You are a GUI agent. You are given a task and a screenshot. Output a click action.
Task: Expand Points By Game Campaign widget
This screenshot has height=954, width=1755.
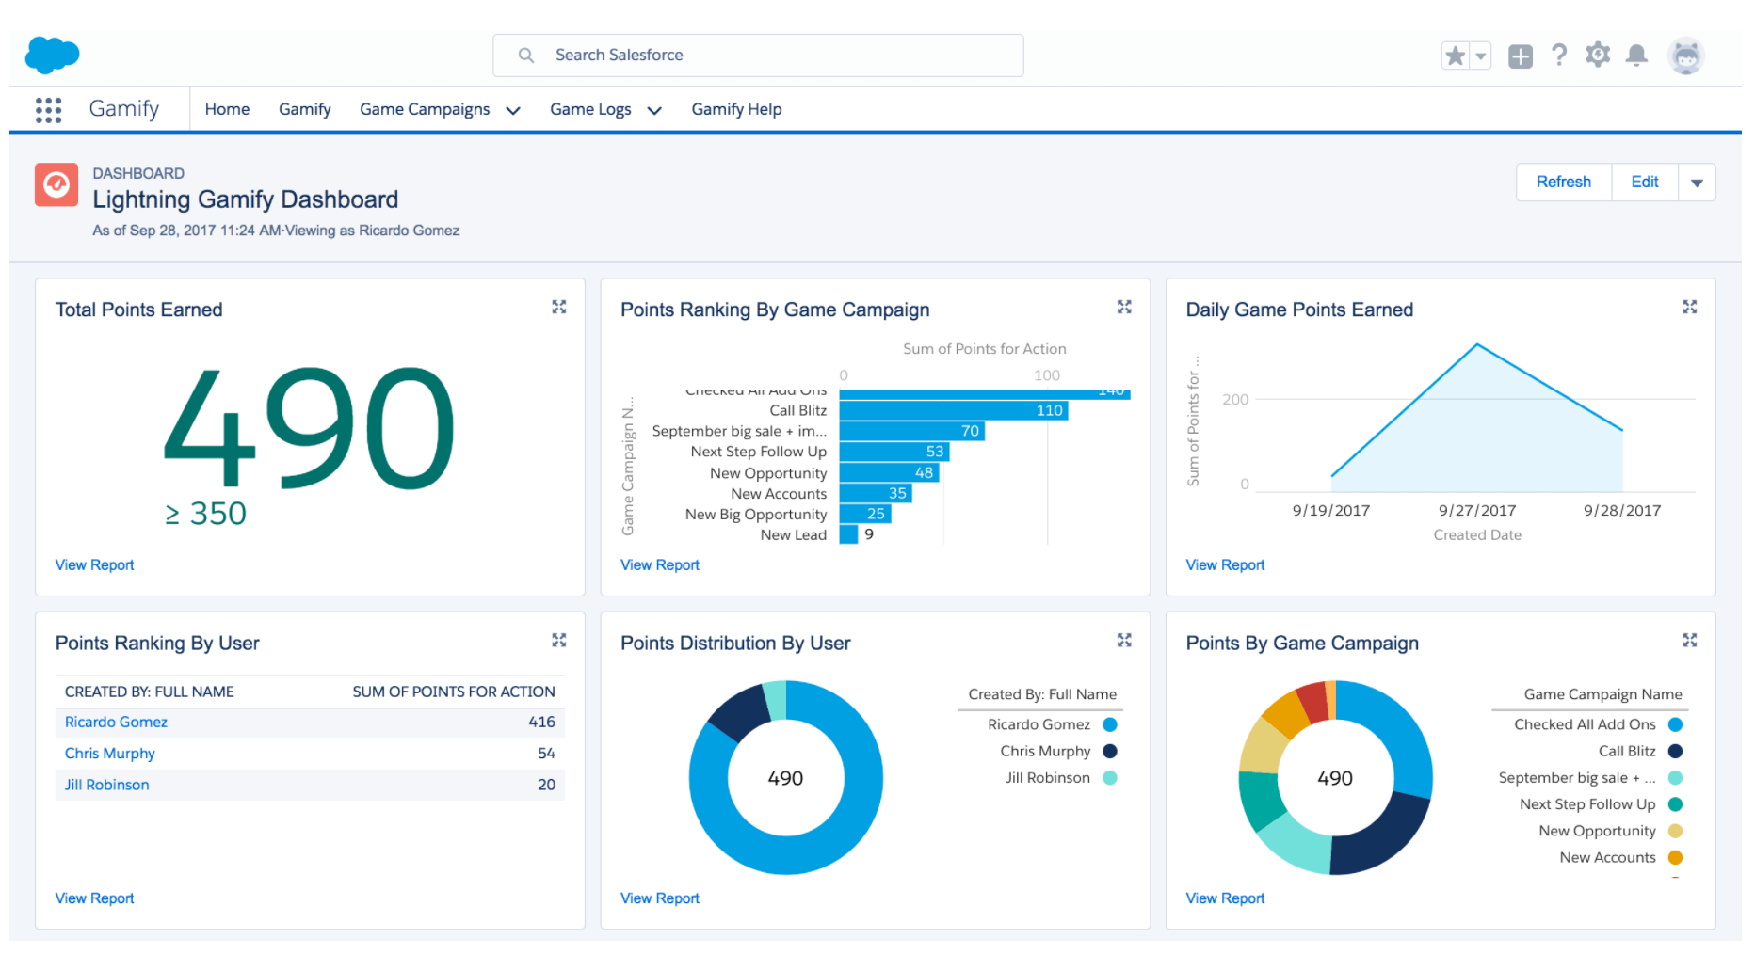[x=1690, y=640]
